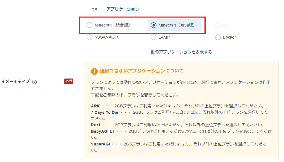
Task: Click heading 選択できないアプリケーションについて
Action: [142, 71]
